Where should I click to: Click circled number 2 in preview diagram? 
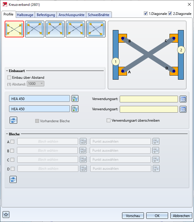click(x=181, y=50)
